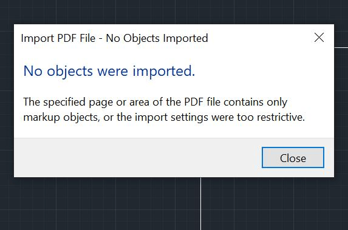348x230 pixels.
Task: Click the empty title bar space left of X
Action: tap(260, 38)
